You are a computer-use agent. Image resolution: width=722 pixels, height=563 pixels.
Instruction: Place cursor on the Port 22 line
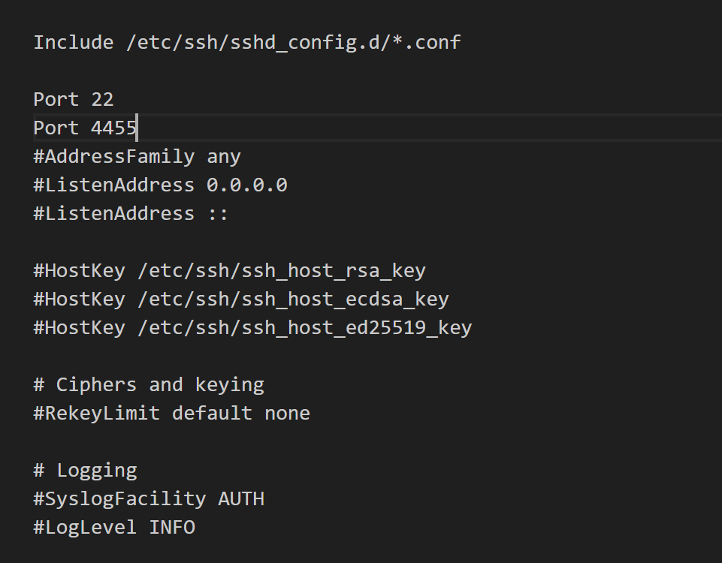(73, 99)
